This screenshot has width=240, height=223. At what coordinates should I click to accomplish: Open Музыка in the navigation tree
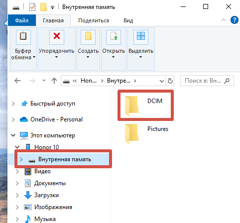tap(45, 219)
